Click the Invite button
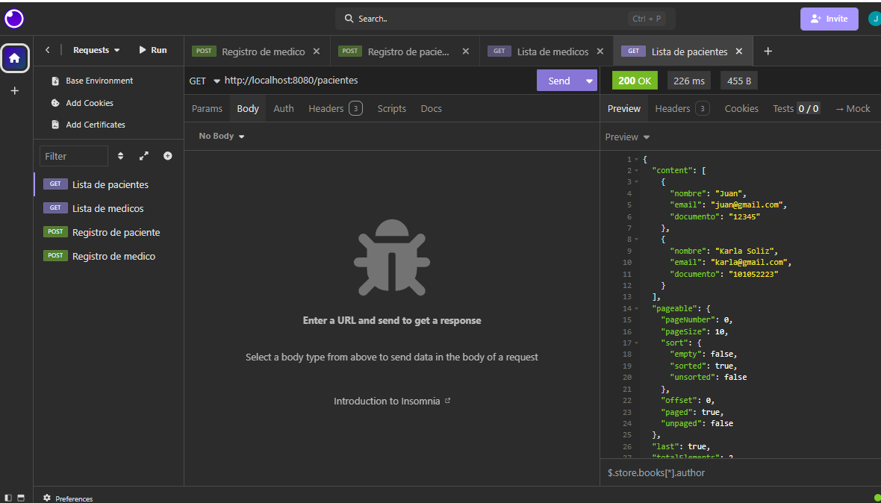Viewport: 881px width, 503px height. coord(829,19)
